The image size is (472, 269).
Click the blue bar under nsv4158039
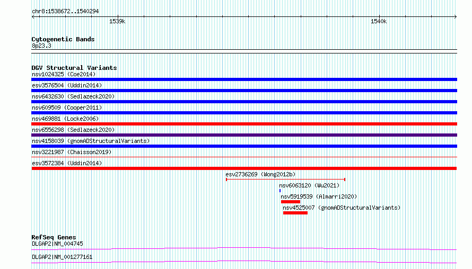[244, 146]
